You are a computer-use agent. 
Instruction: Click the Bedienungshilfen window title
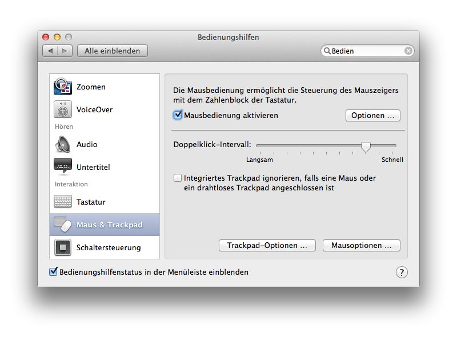click(x=228, y=37)
